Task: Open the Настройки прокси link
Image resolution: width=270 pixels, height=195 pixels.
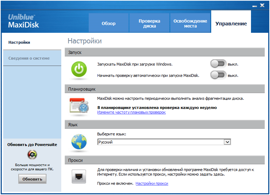Action: click(x=152, y=183)
